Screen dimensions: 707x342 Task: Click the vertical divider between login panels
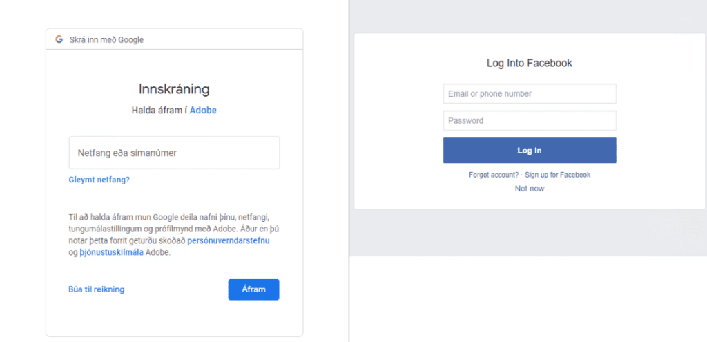(x=349, y=173)
